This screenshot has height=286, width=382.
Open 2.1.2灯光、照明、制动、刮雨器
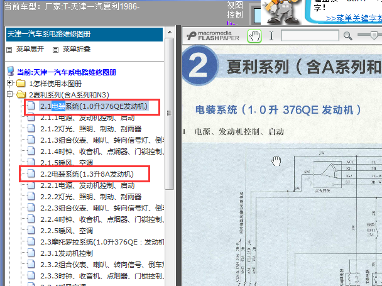91,129
